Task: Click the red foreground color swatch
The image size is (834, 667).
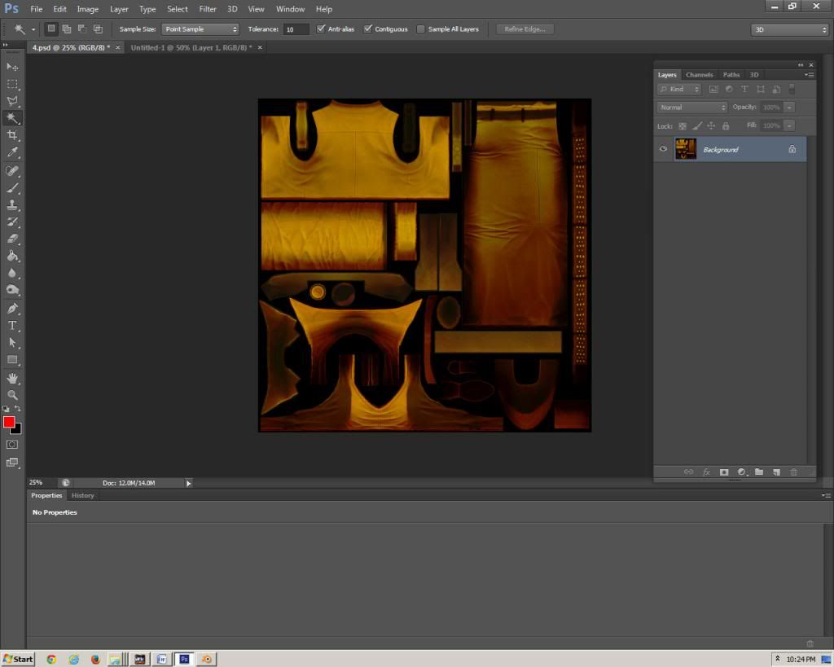Action: (x=9, y=421)
